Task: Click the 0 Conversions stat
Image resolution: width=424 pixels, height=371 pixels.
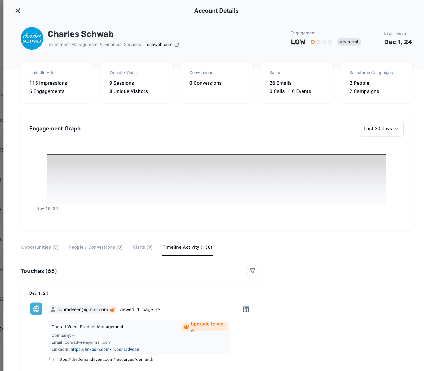Action: tap(205, 83)
